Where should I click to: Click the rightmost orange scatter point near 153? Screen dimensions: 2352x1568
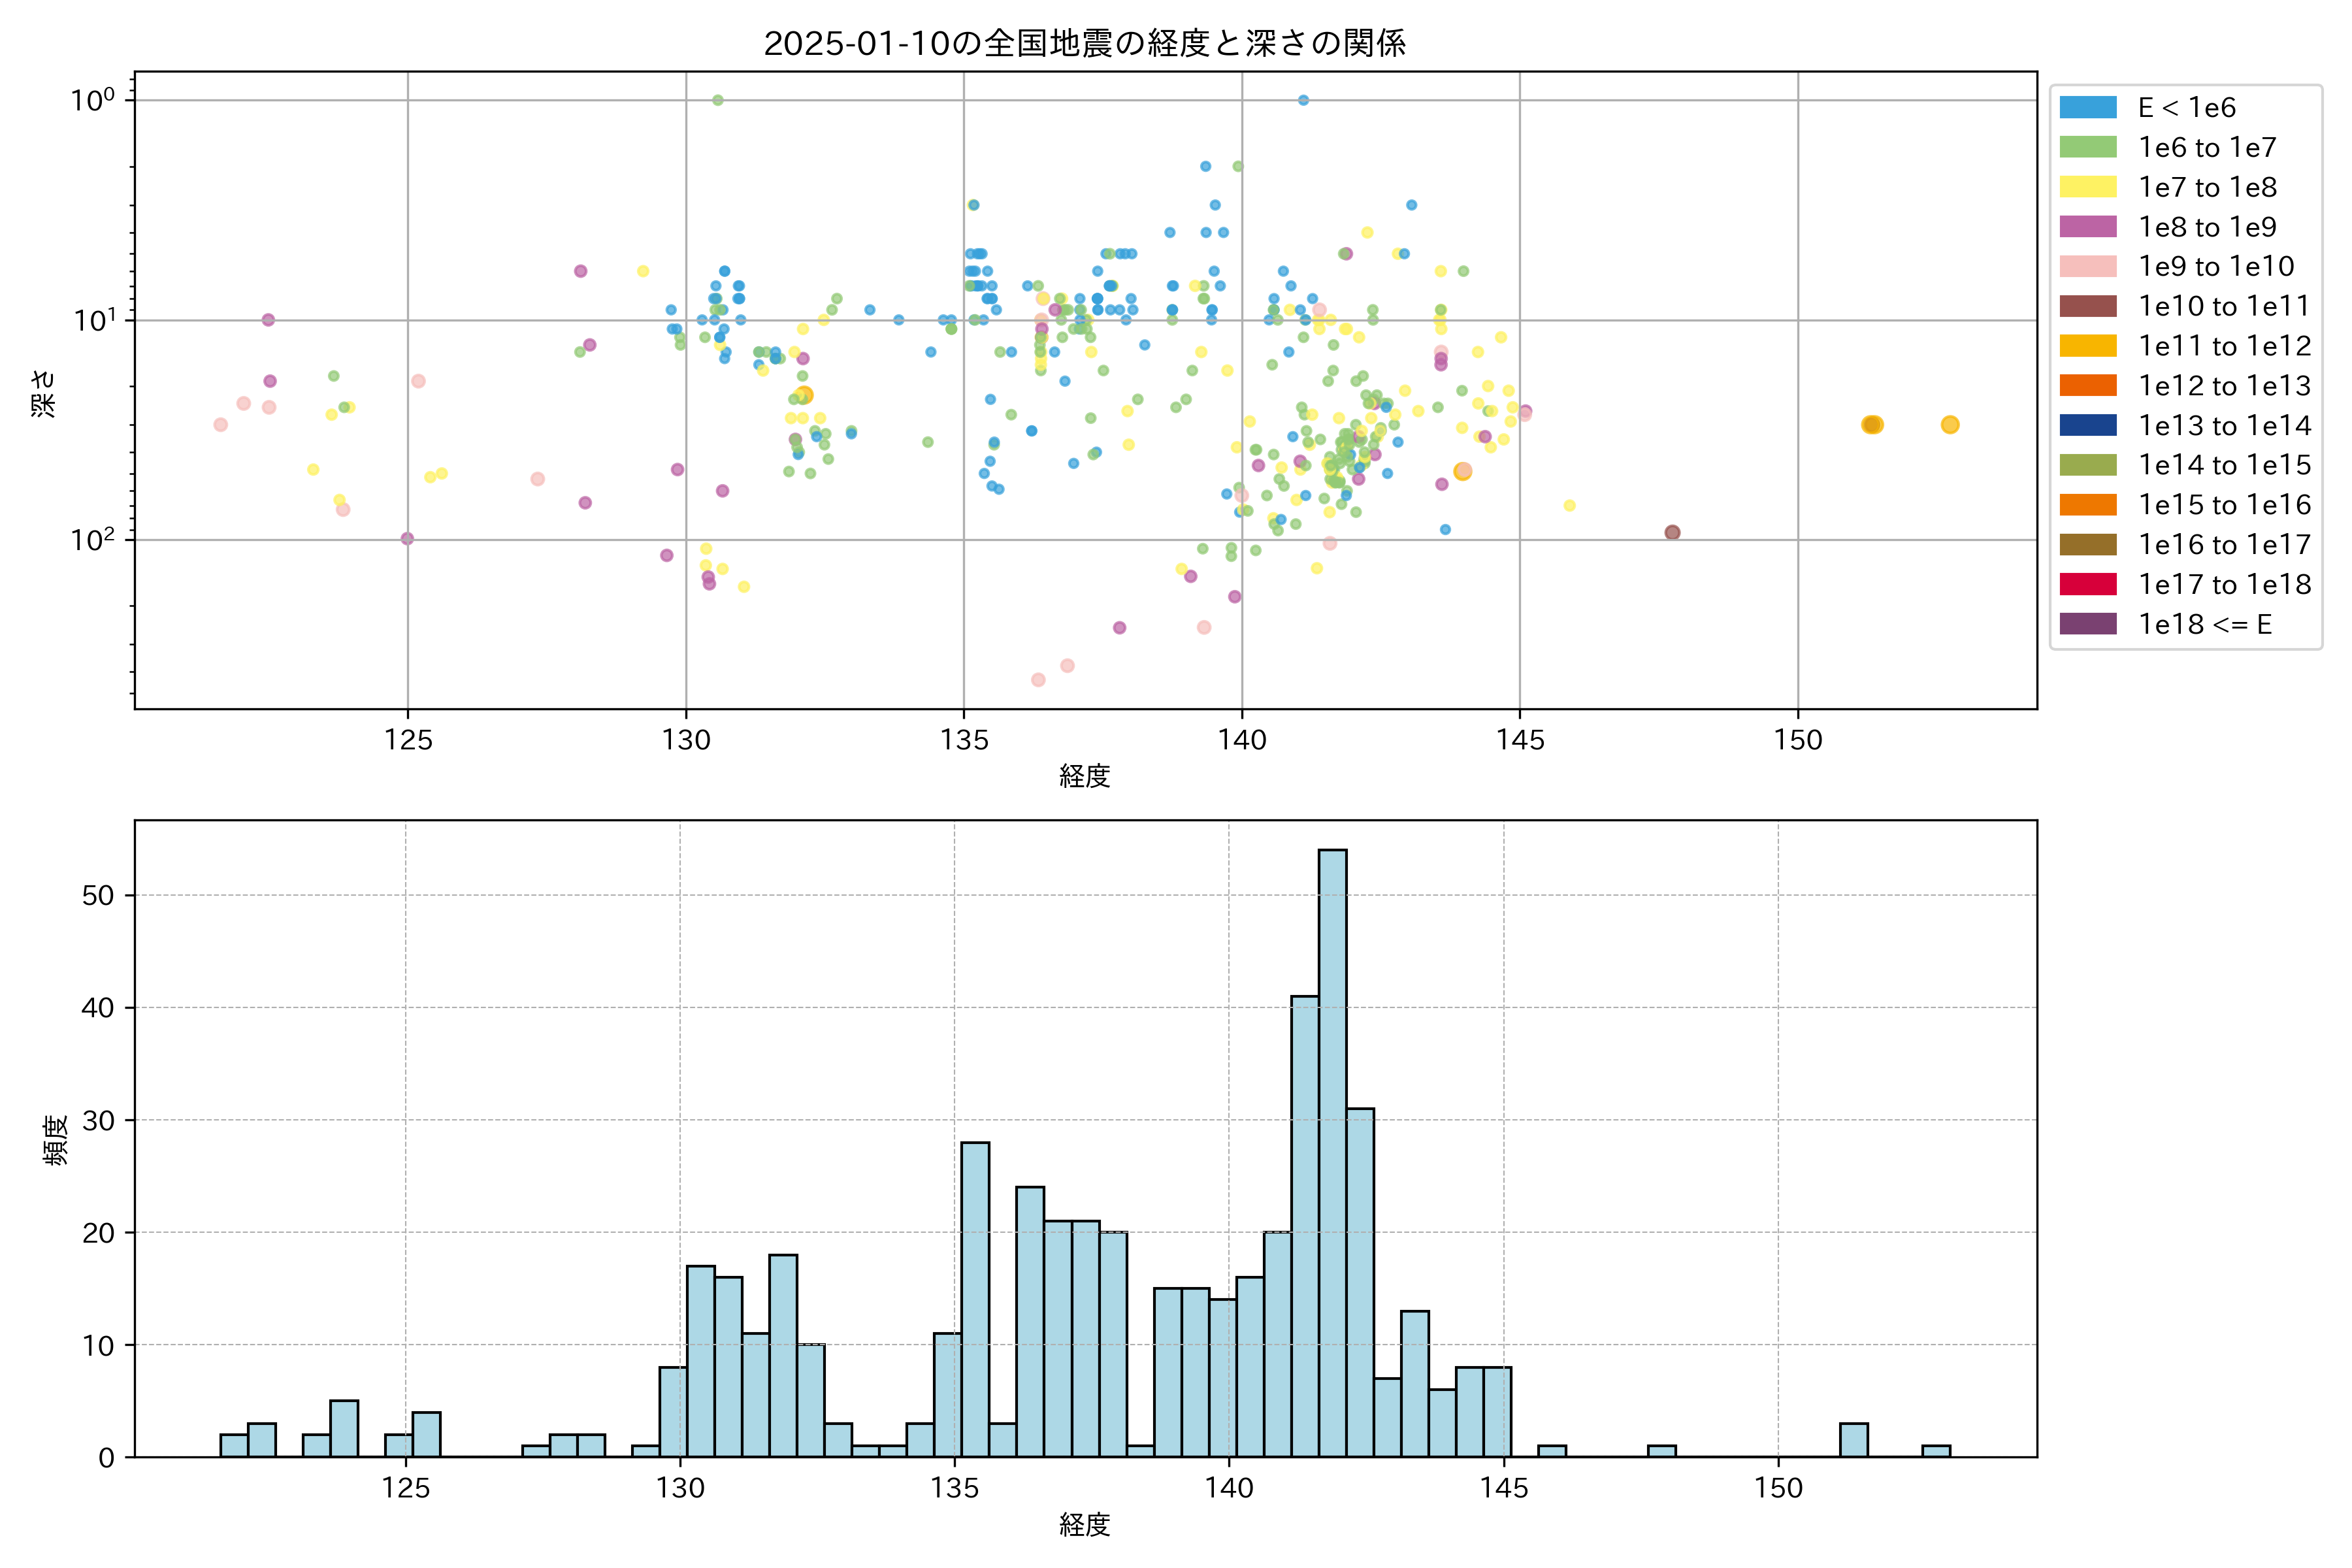pos(1949,425)
